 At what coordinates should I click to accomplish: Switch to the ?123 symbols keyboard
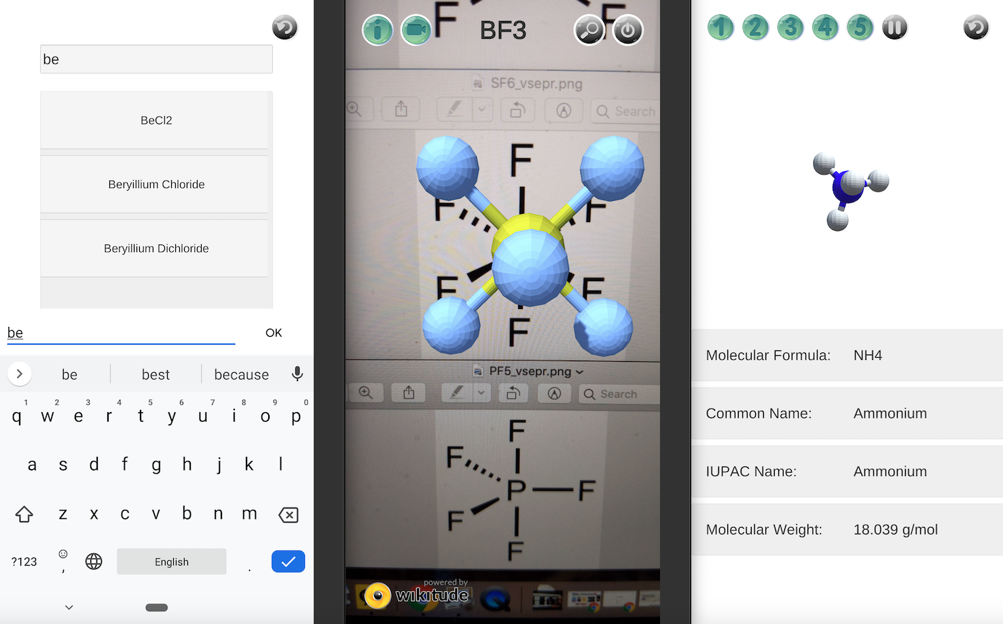(24, 562)
